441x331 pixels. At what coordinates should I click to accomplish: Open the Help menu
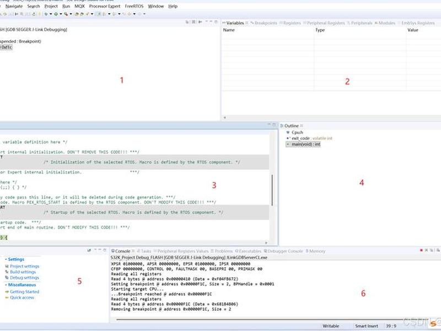click(x=173, y=6)
